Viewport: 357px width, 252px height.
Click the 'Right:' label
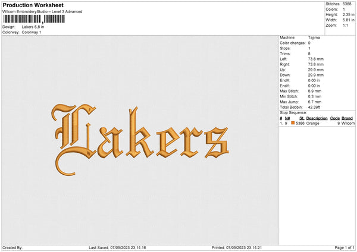point(284,64)
